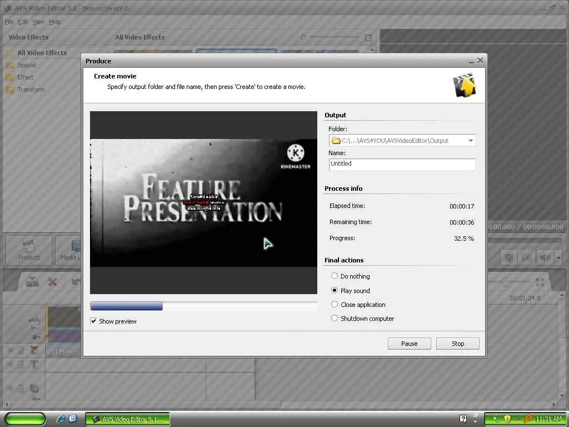Viewport: 569px width, 427px height.
Task: Open the View menu
Action: click(x=38, y=22)
